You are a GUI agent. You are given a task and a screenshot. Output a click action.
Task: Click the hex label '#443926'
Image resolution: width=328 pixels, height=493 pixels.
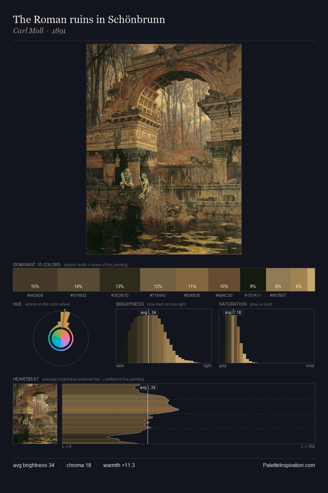click(35, 295)
